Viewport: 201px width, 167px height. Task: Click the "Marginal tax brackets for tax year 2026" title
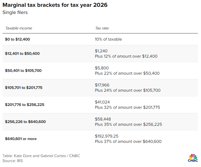tap(55, 6)
